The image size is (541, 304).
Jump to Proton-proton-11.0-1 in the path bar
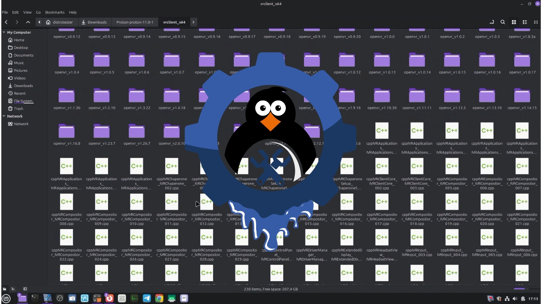click(x=135, y=22)
